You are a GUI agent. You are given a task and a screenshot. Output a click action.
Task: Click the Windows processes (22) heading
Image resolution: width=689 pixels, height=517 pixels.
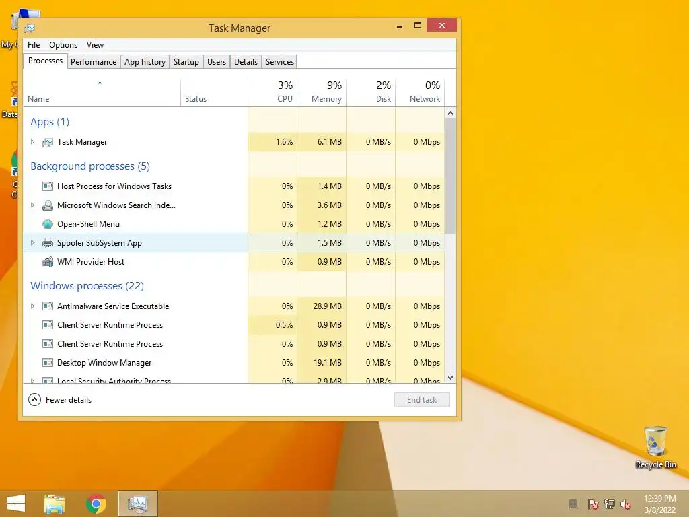pyautogui.click(x=87, y=286)
